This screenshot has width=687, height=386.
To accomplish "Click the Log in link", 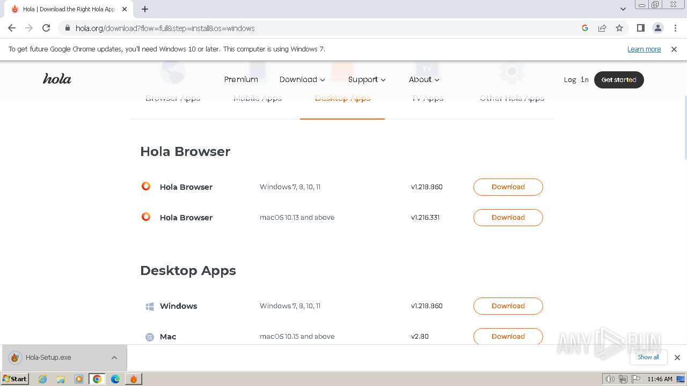I will pyautogui.click(x=576, y=79).
